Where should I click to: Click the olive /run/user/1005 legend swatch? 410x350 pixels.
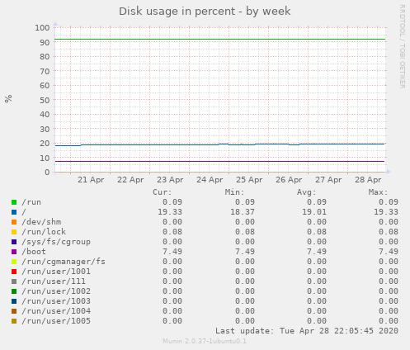(14, 321)
